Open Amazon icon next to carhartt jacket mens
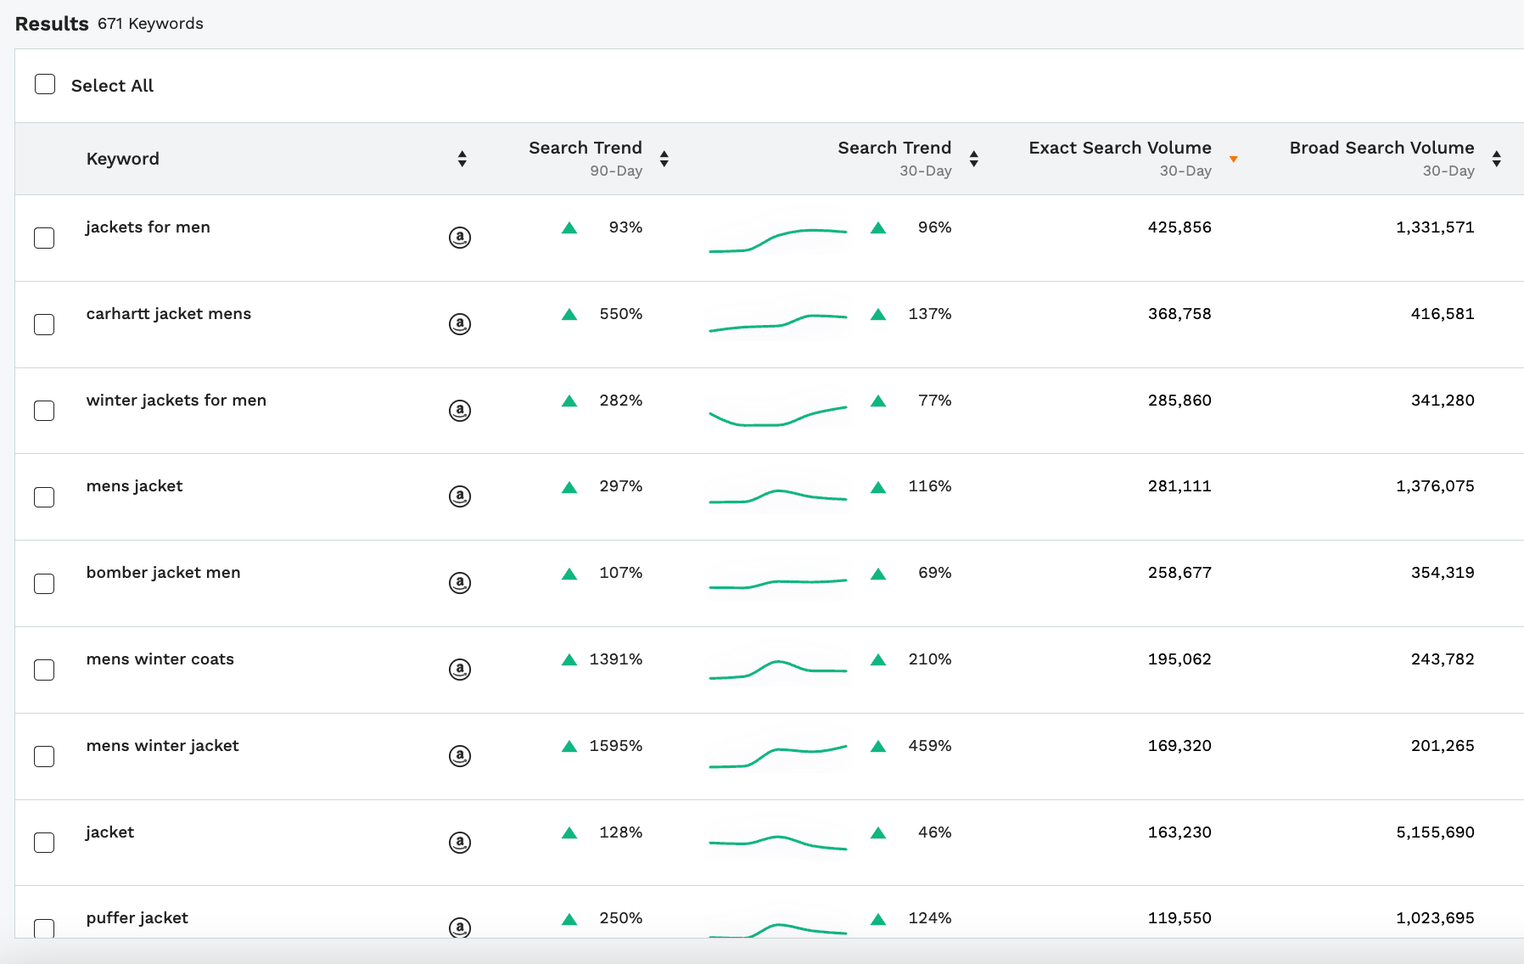Image resolution: width=1524 pixels, height=964 pixels. click(459, 324)
